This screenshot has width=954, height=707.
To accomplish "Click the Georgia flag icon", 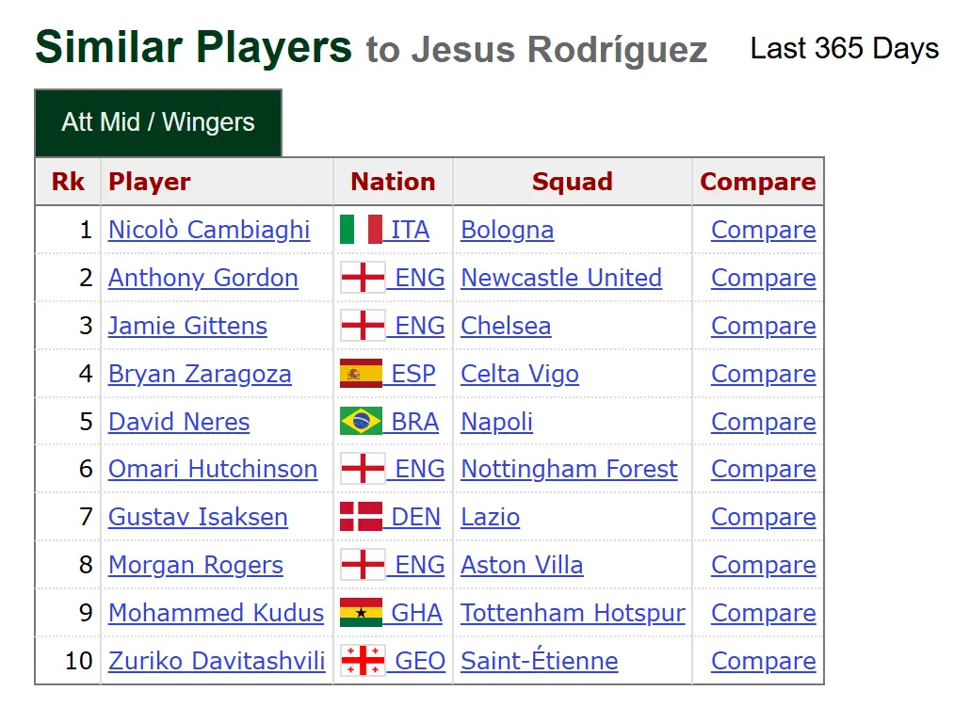I will point(363,661).
